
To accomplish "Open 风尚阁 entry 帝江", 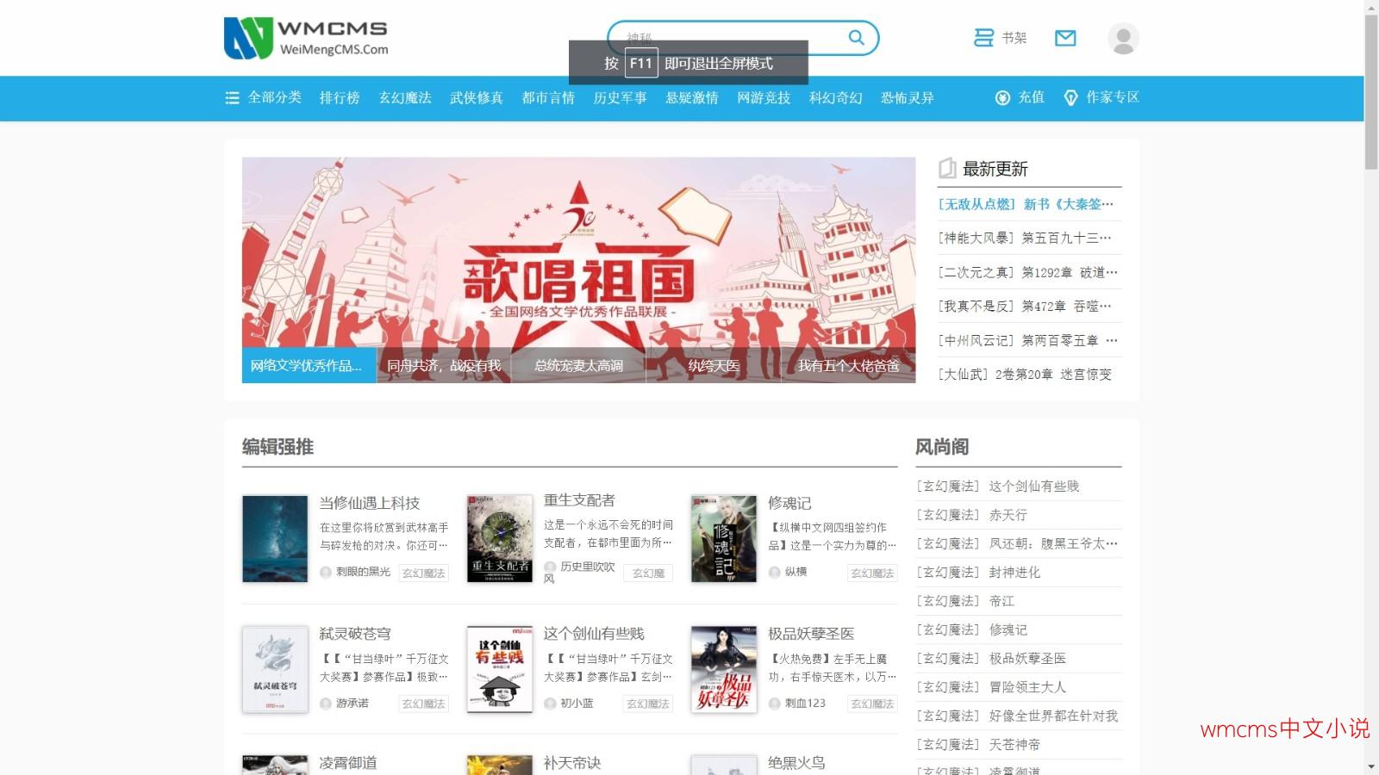I will tap(1001, 601).
